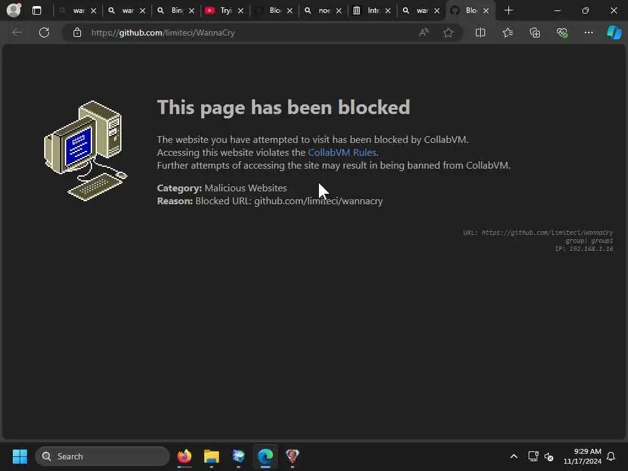Open the tab actions menu icon

[36, 10]
